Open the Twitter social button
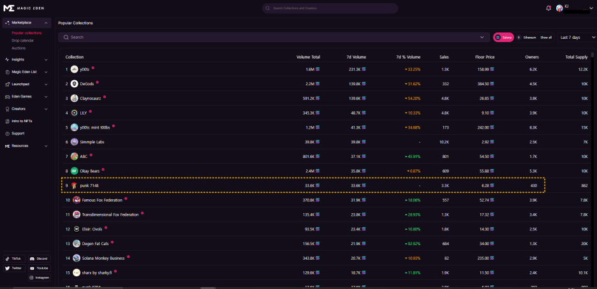597x289 pixels. point(14,268)
